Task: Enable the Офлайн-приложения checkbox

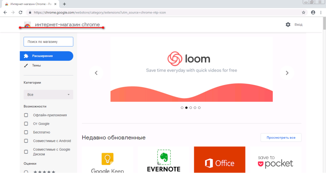Action: point(26,115)
